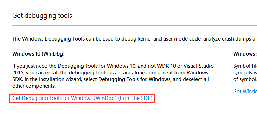
Task: Select the 'Windows 10 (WinDbg)' subheading
Action: (38, 54)
